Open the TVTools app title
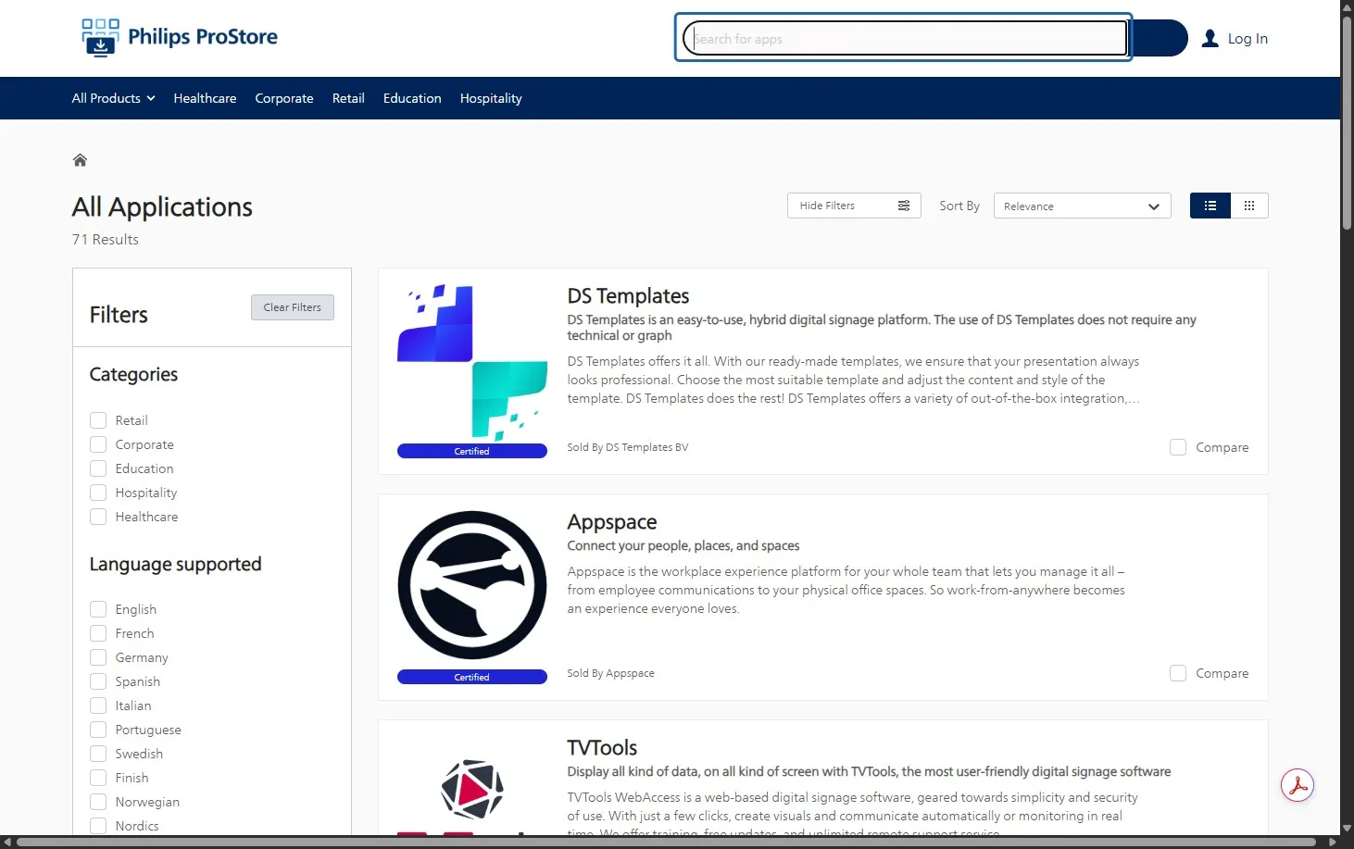The image size is (1354, 849). pos(602,748)
